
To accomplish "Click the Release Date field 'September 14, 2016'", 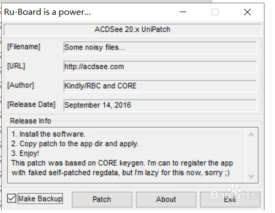I will pos(160,105).
